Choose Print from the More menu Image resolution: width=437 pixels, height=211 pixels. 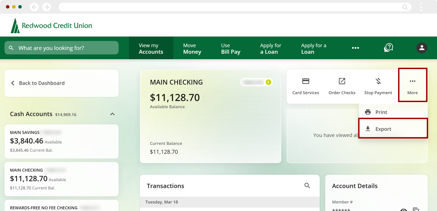tap(393, 112)
